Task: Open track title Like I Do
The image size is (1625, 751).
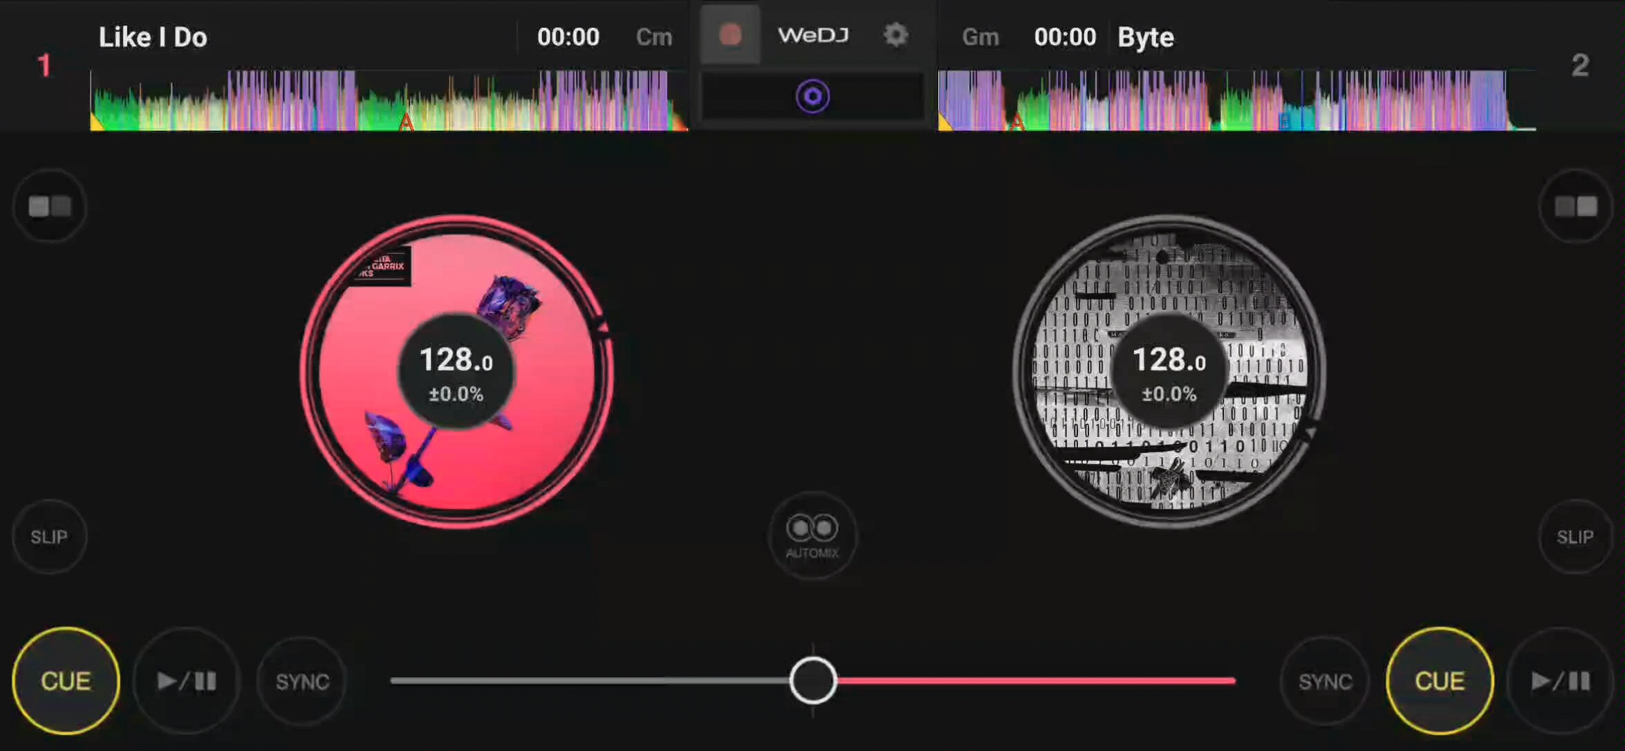Action: 153,37
